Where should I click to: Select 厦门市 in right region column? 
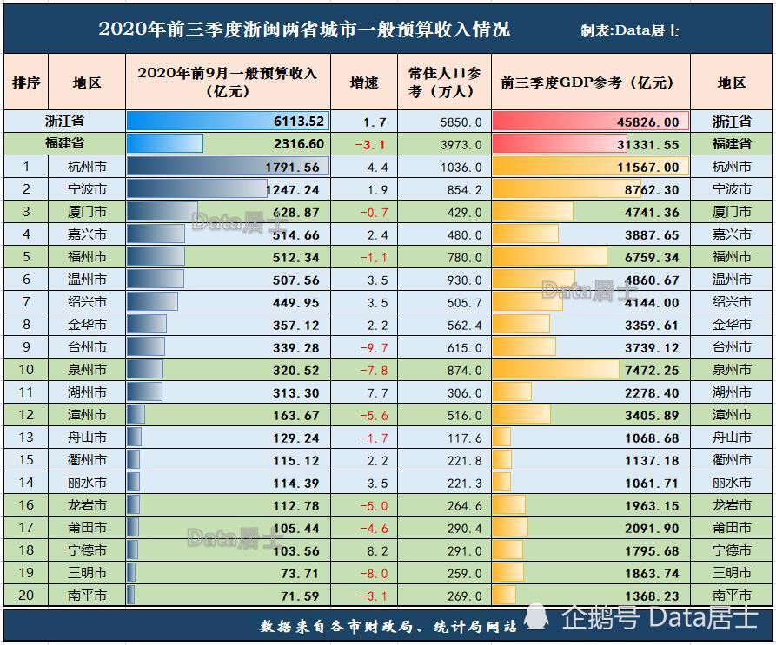coord(732,212)
